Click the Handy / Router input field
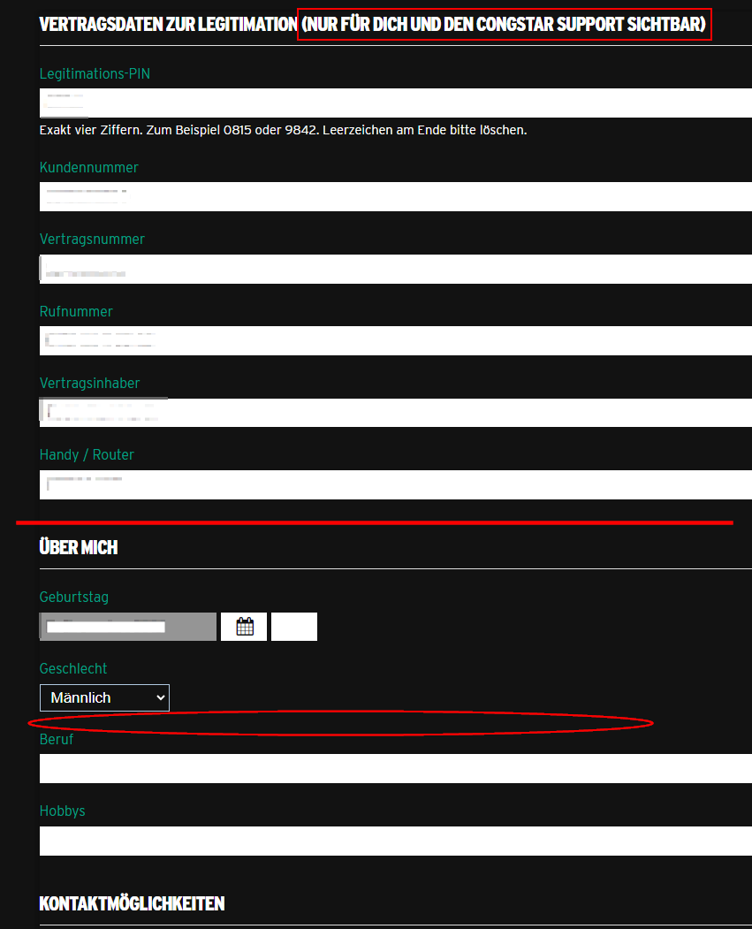This screenshot has width=752, height=929. click(x=395, y=484)
